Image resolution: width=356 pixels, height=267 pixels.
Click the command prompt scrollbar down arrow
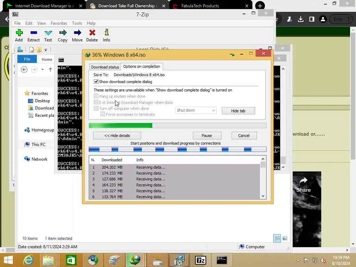coord(283,167)
